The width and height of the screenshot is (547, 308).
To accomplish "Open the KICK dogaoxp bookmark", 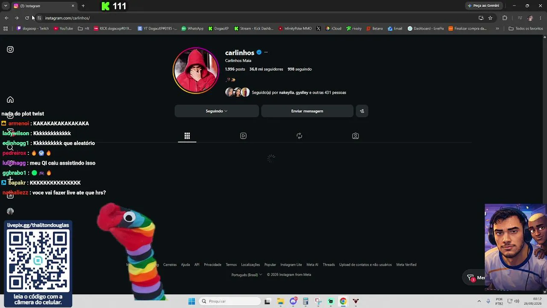I will [113, 29].
